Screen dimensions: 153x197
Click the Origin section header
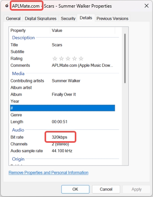pos(18,159)
